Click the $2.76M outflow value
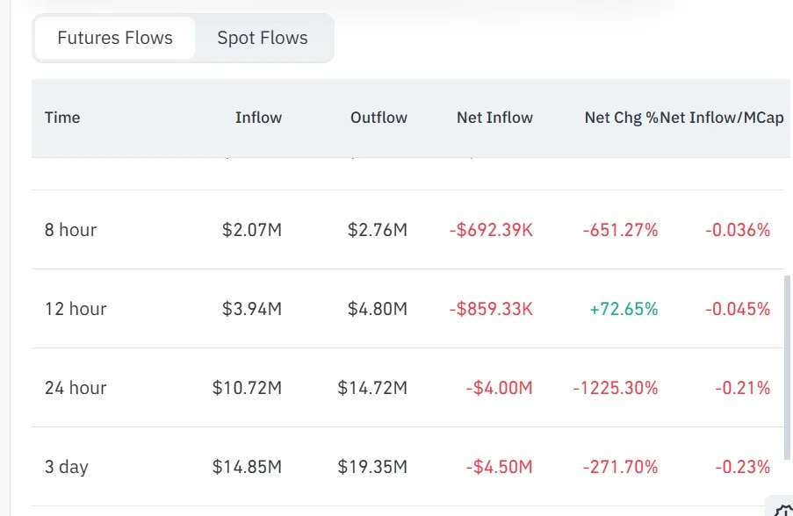 [x=378, y=230]
